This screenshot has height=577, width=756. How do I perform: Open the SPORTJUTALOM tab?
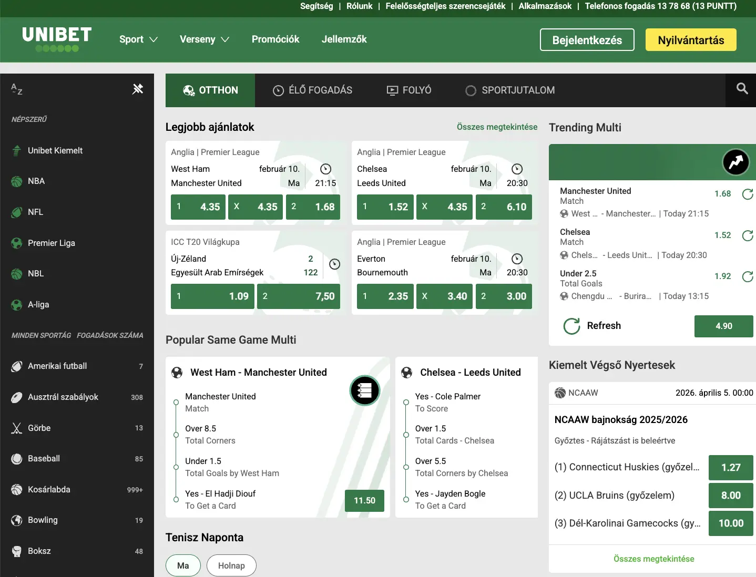tap(510, 90)
